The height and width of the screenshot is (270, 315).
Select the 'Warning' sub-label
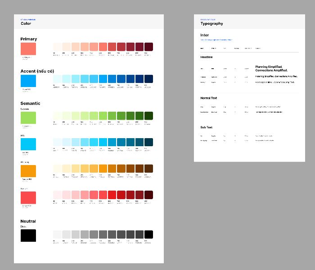pyautogui.click(x=25, y=162)
